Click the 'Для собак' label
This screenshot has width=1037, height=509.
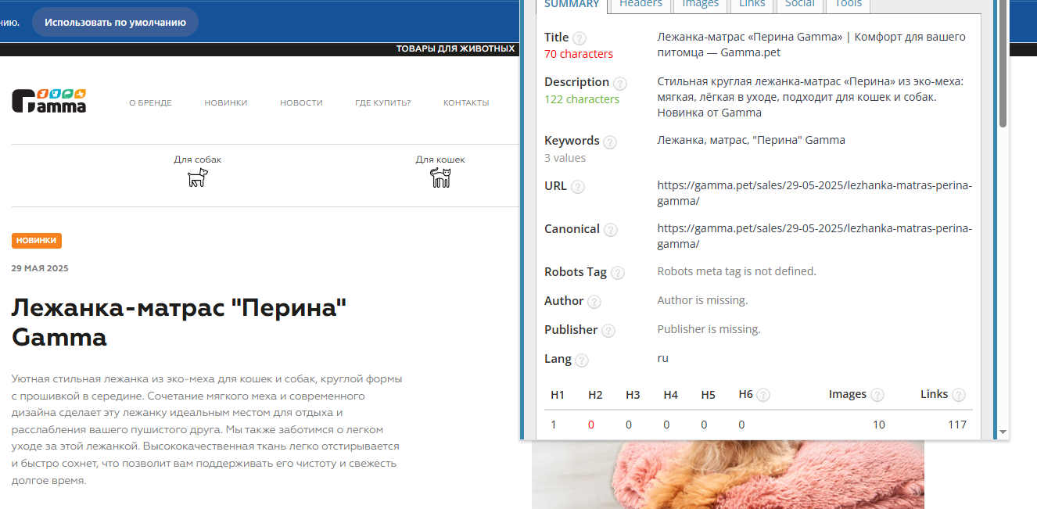[198, 160]
